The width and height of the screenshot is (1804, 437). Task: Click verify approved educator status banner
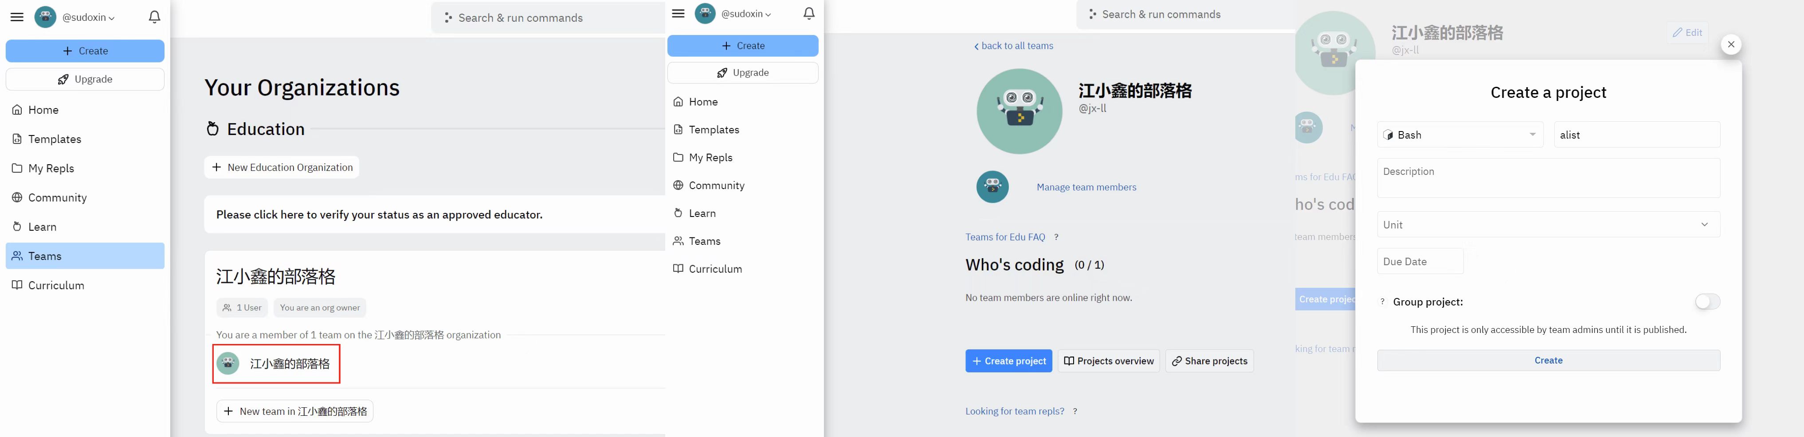[x=434, y=215]
